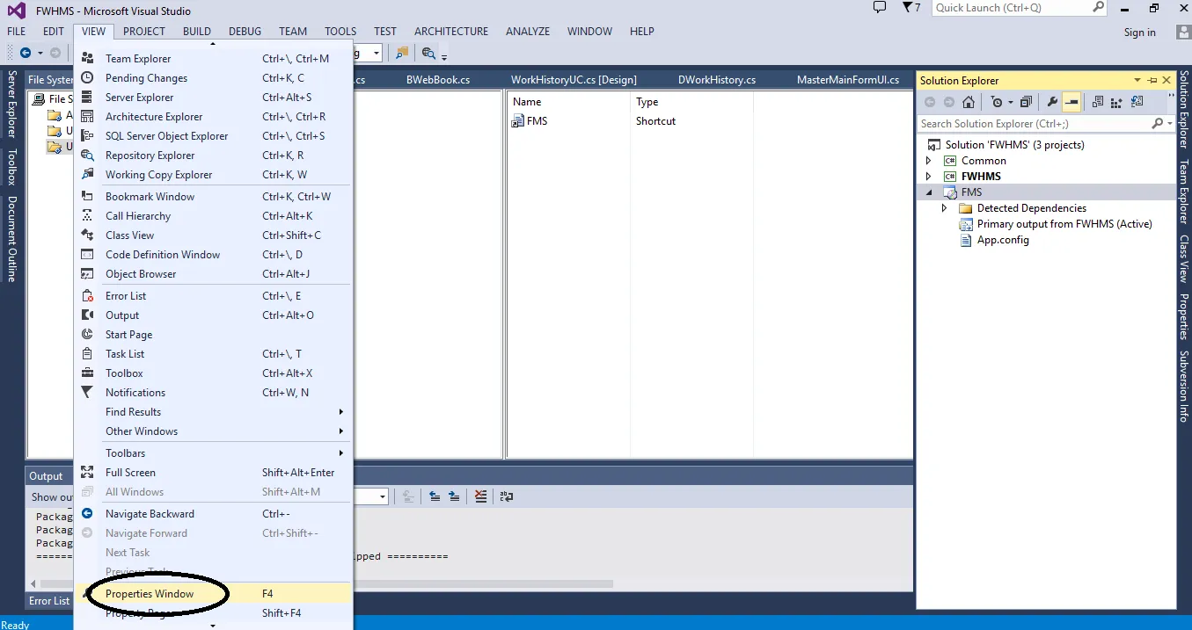Open notifications flag showing 7
The image size is (1192, 630).
tap(911, 8)
